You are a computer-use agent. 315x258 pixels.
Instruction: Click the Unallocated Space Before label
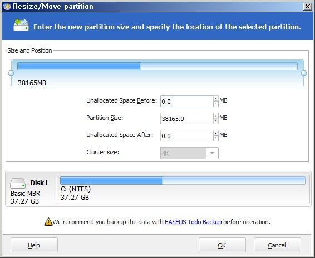(121, 100)
